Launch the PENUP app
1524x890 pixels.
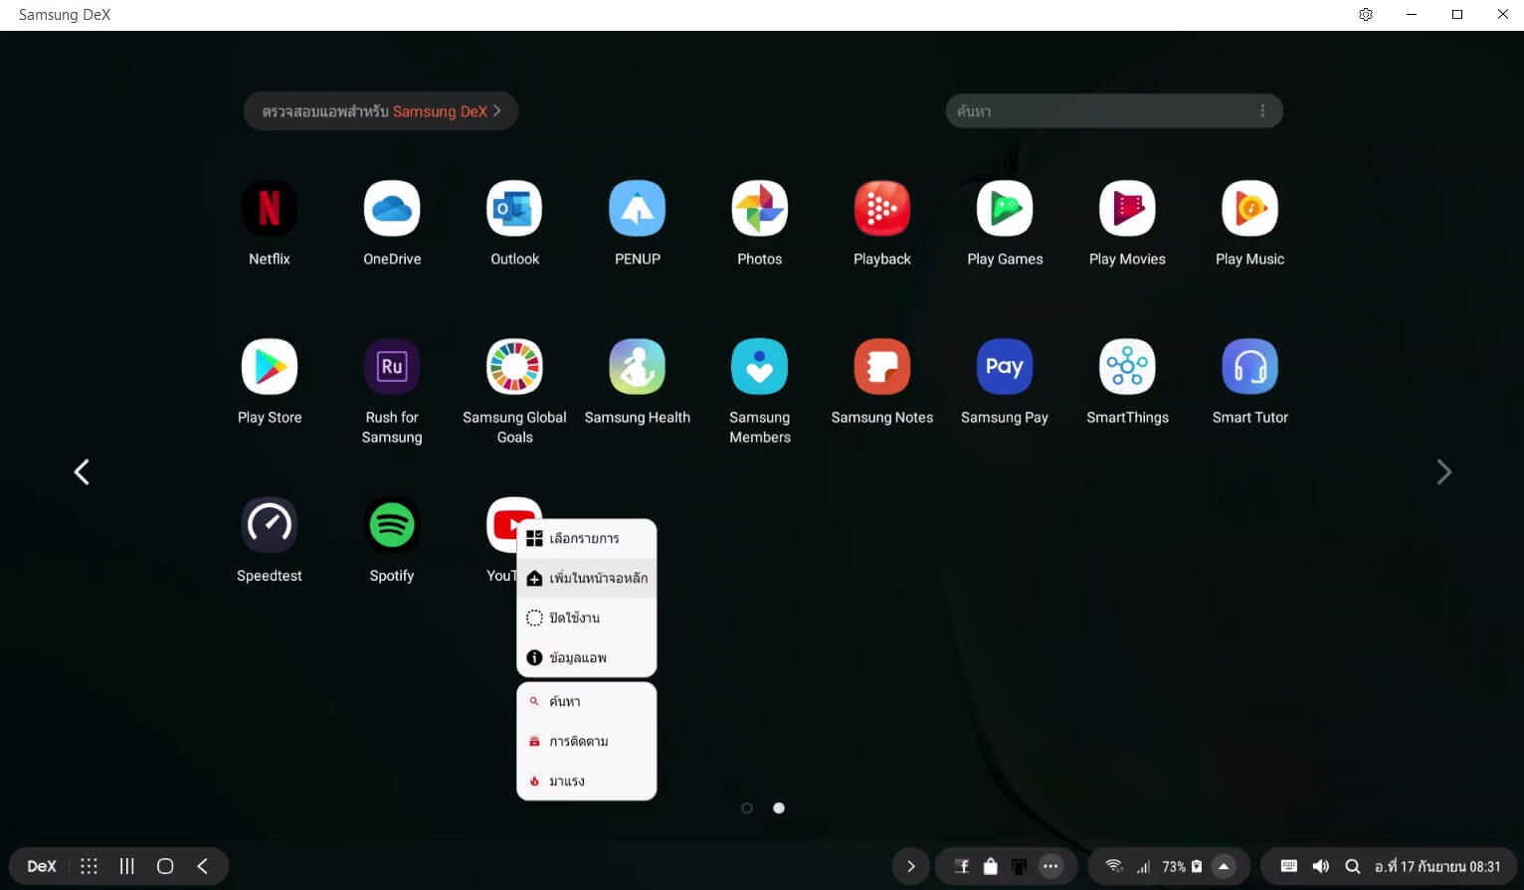coord(637,209)
